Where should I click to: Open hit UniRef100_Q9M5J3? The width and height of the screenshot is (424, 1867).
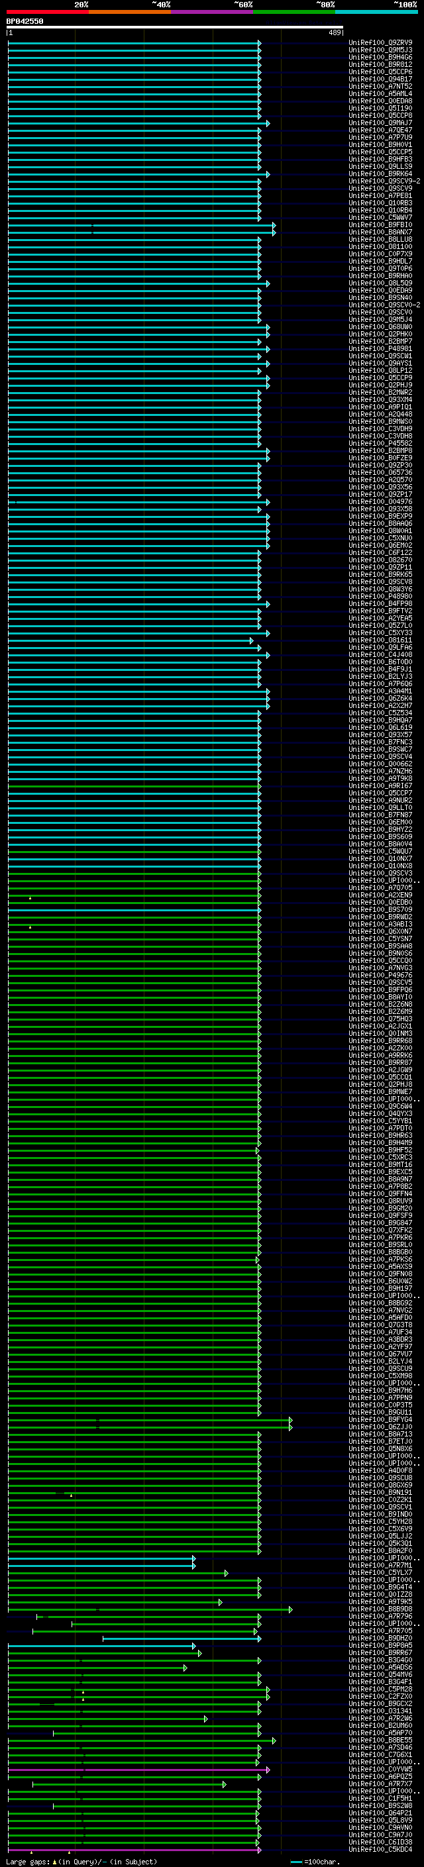pos(380,50)
